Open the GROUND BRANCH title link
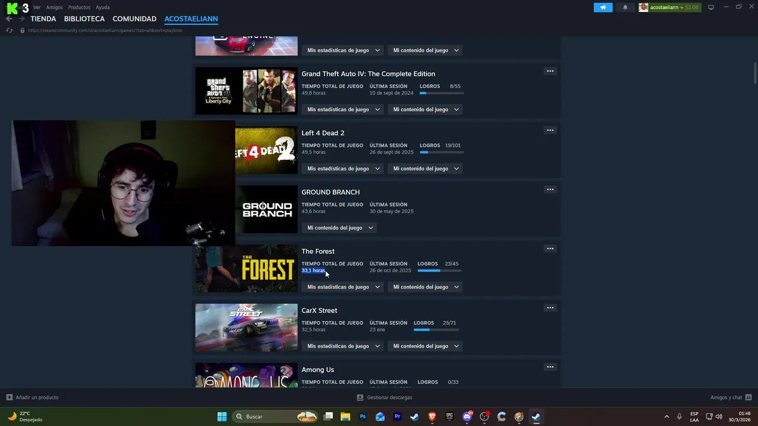758x426 pixels. tap(330, 192)
